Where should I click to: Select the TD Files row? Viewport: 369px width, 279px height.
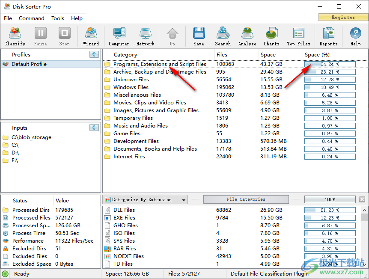(232, 264)
